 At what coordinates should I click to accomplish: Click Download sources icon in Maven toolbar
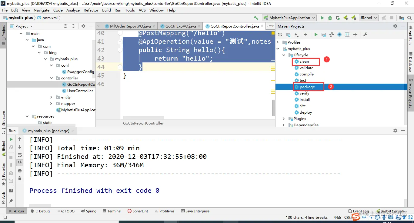[x=296, y=35]
